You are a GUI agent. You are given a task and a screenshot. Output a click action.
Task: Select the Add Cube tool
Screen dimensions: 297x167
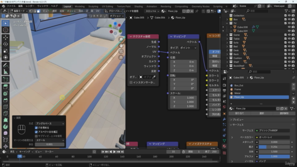pos(6,79)
